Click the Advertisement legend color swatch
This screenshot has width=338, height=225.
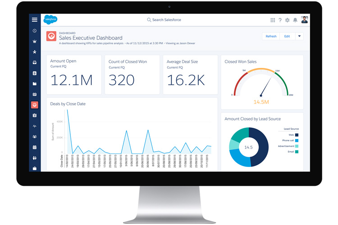click(297, 146)
